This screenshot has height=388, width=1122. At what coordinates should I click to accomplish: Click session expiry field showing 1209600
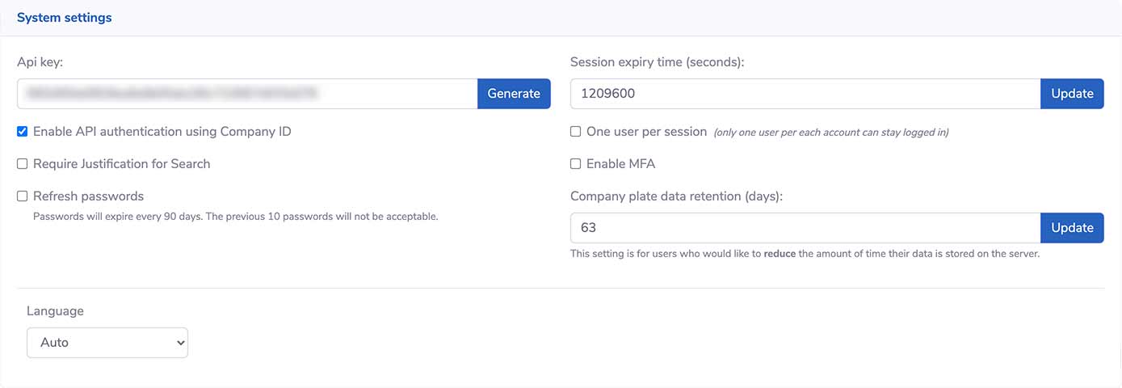(x=805, y=94)
